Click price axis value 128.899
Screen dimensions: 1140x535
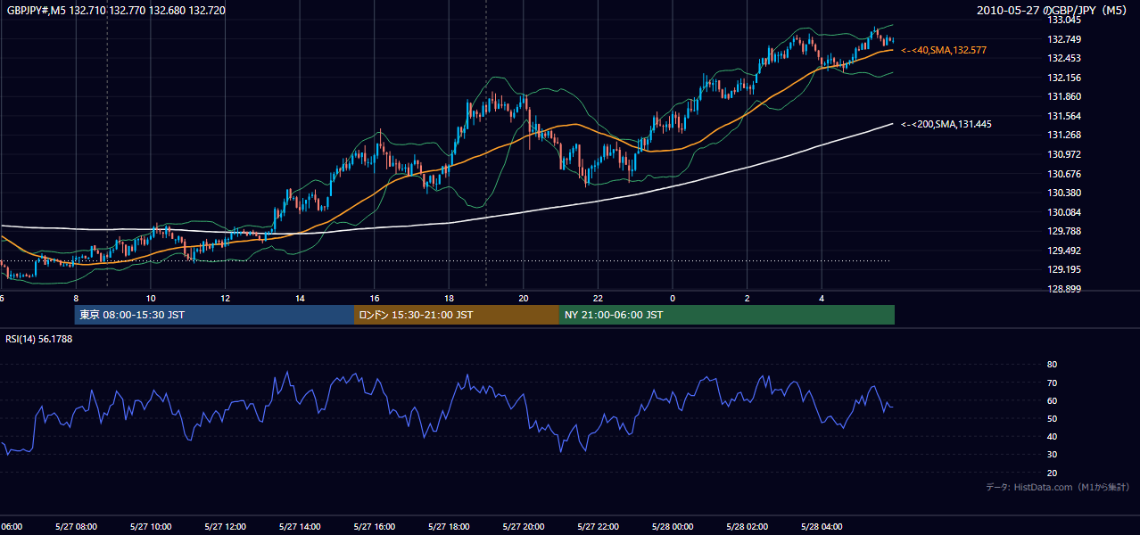tap(1064, 289)
